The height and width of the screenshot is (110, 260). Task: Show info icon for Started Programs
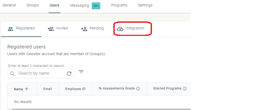point(185,89)
